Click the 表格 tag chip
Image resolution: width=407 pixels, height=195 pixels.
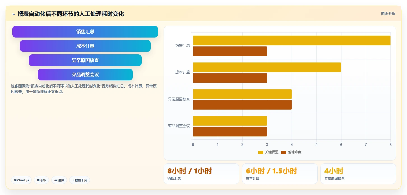[41, 180]
